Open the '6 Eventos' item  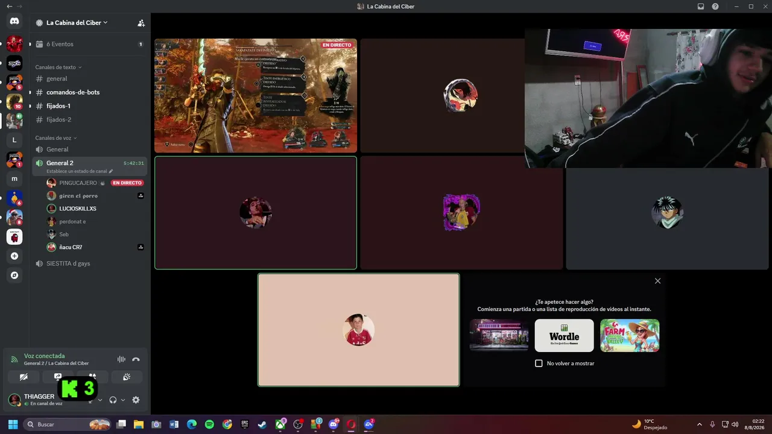point(89,44)
